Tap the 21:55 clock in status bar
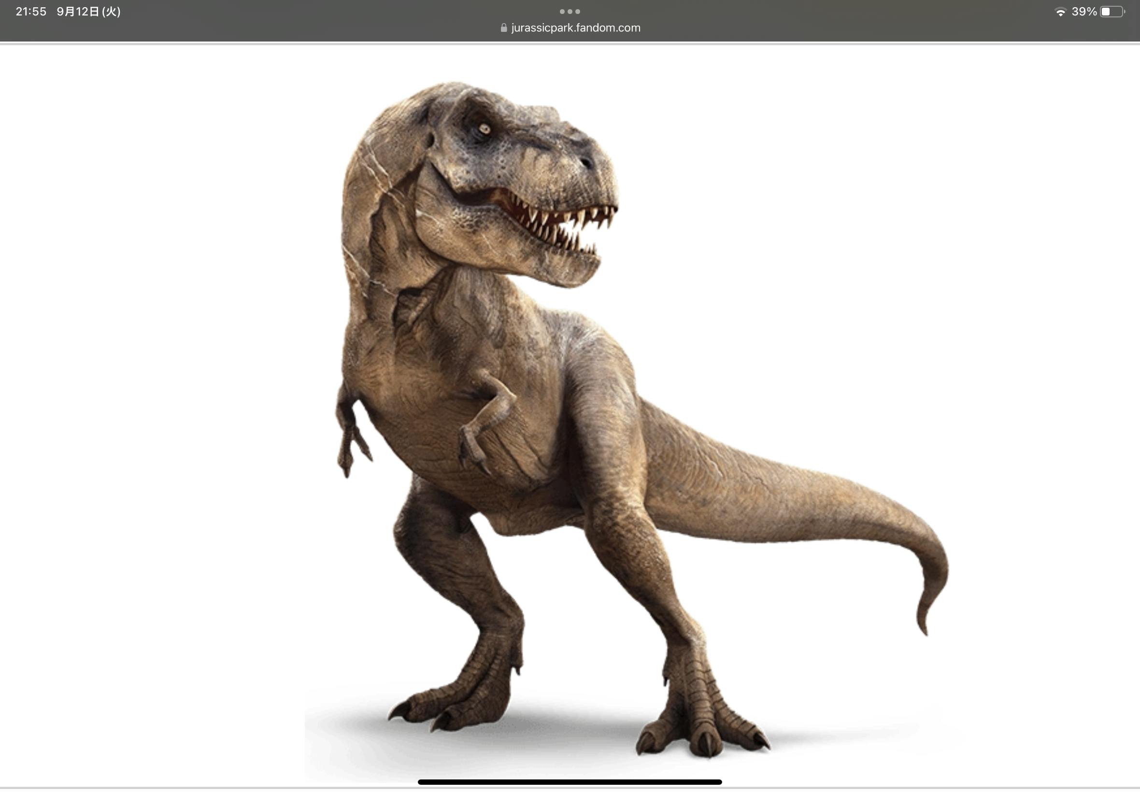 pos(31,12)
